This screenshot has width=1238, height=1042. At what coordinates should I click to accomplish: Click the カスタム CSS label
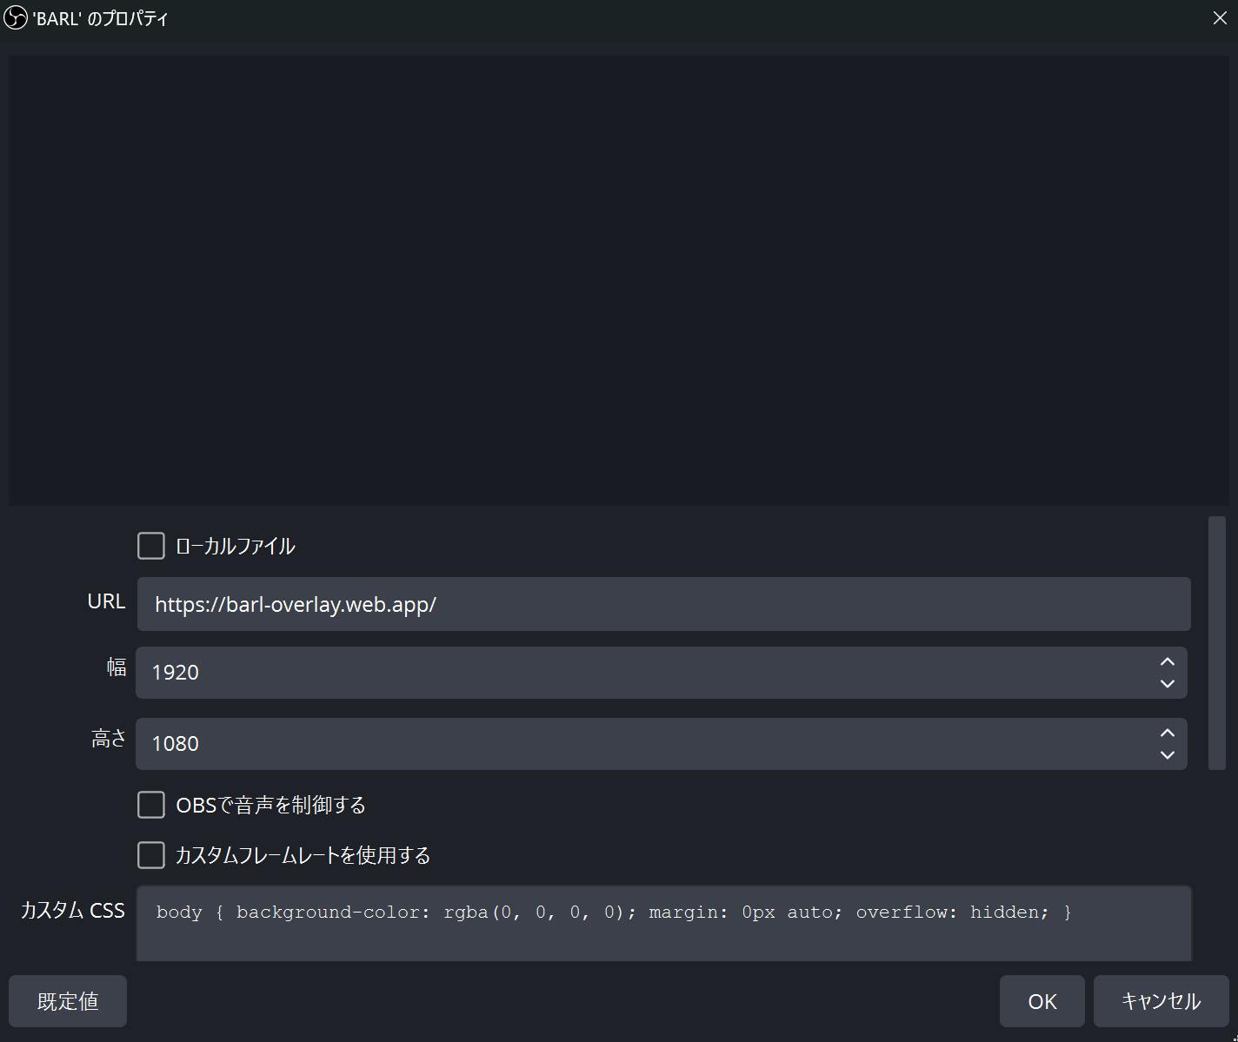click(73, 910)
